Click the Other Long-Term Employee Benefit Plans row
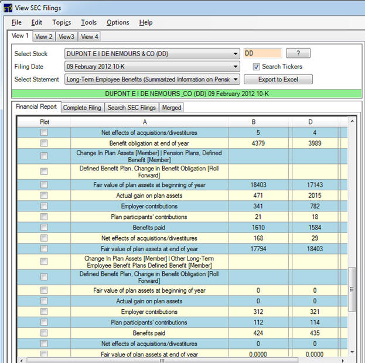Viewport: 365px width, 363px height. click(182, 262)
